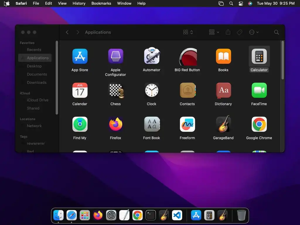
Task: Open the group-by options dropdown
Action: click(x=214, y=32)
